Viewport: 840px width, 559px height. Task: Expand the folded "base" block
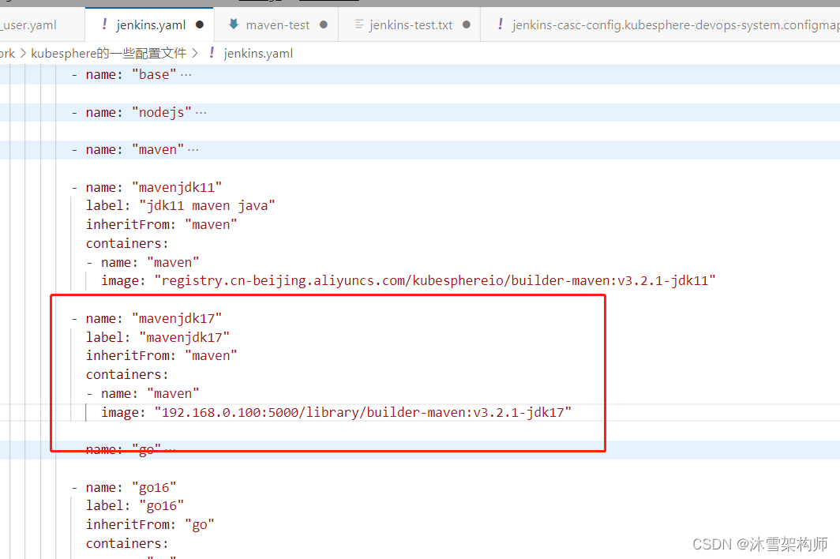click(186, 75)
